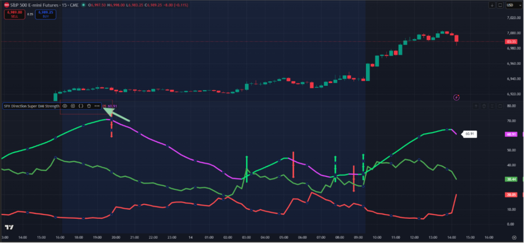Collapse the indicator pane
This screenshot has height=243, width=524.
[492, 106]
